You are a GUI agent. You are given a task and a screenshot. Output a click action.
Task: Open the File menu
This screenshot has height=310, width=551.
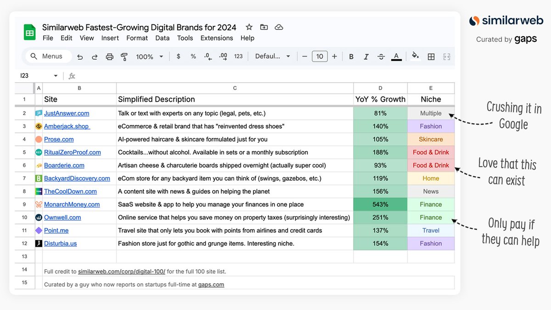[x=48, y=38]
